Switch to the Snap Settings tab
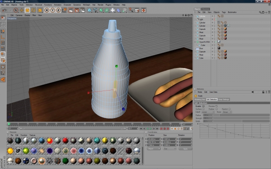Image resolution: width=271 pixels, height=169 pixels. coord(224,100)
